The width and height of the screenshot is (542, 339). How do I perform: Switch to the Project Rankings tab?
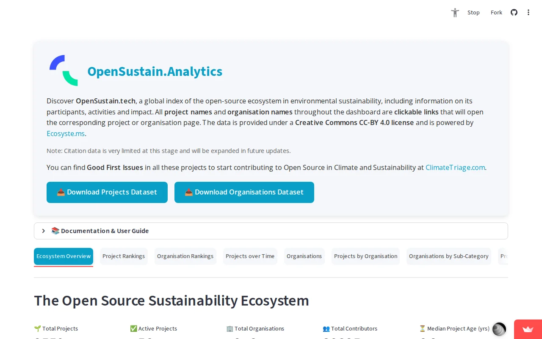point(124,256)
